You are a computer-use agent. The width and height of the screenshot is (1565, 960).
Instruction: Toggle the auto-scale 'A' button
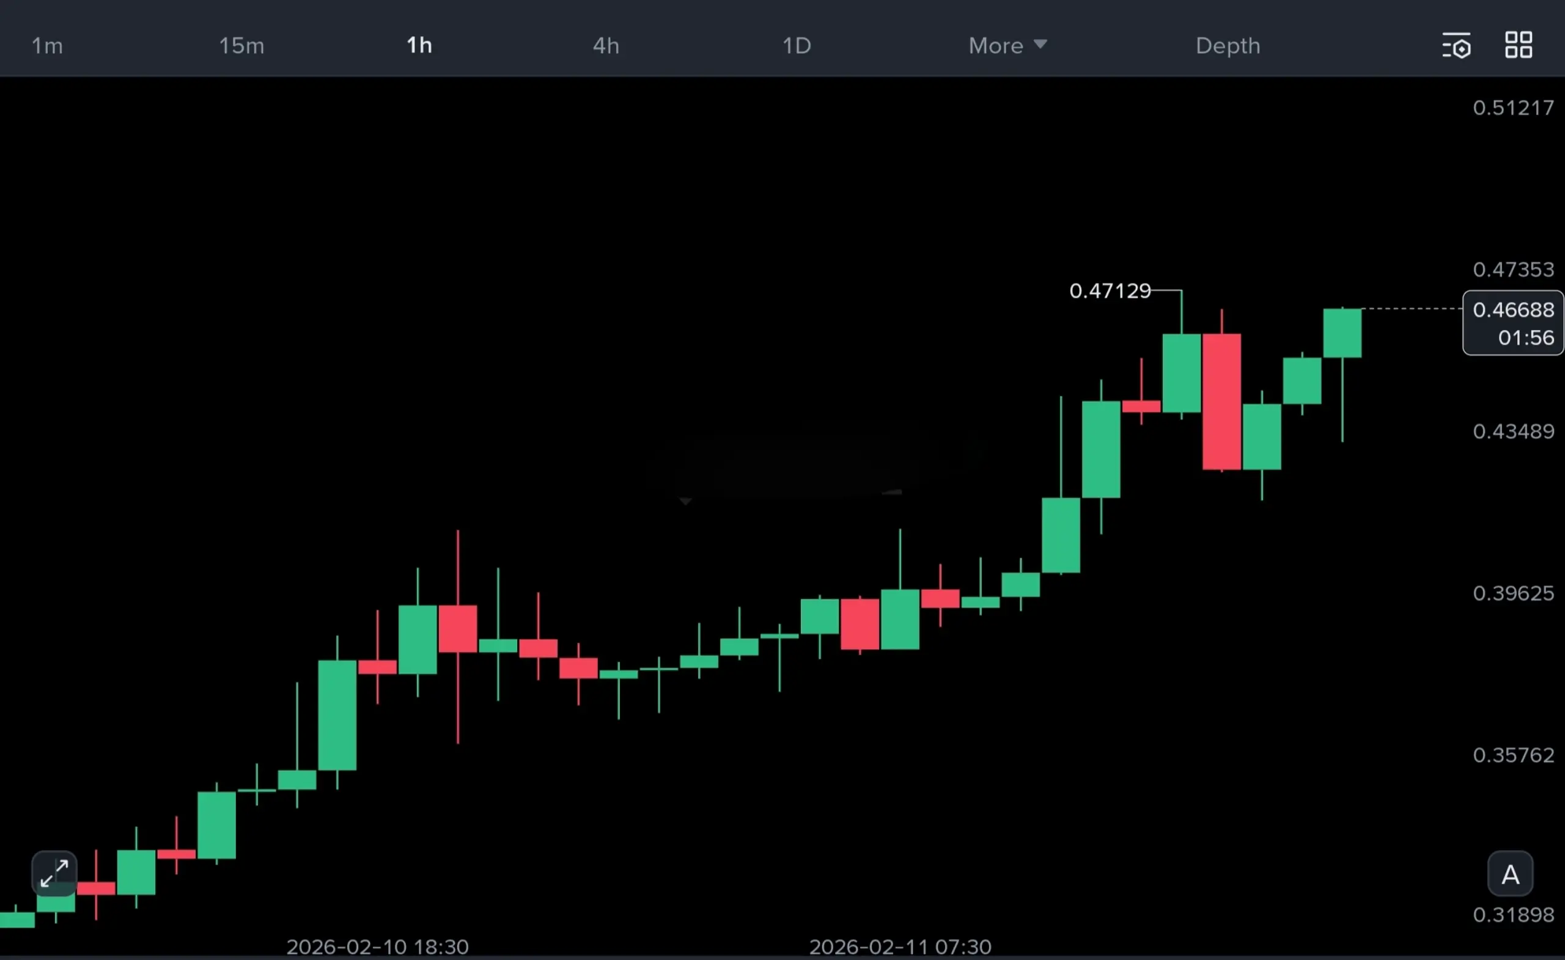1511,875
